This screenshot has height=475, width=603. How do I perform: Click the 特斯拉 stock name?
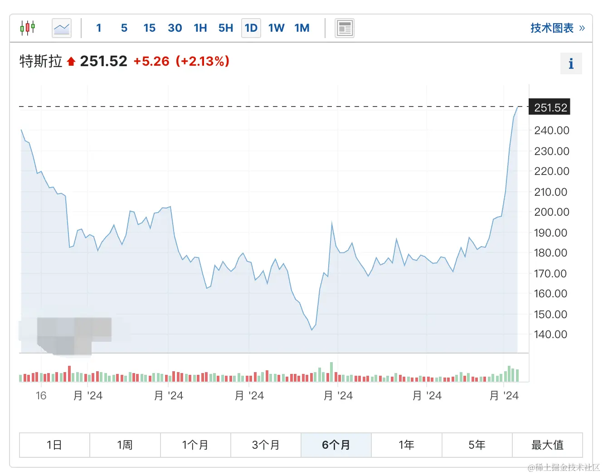[x=41, y=61]
